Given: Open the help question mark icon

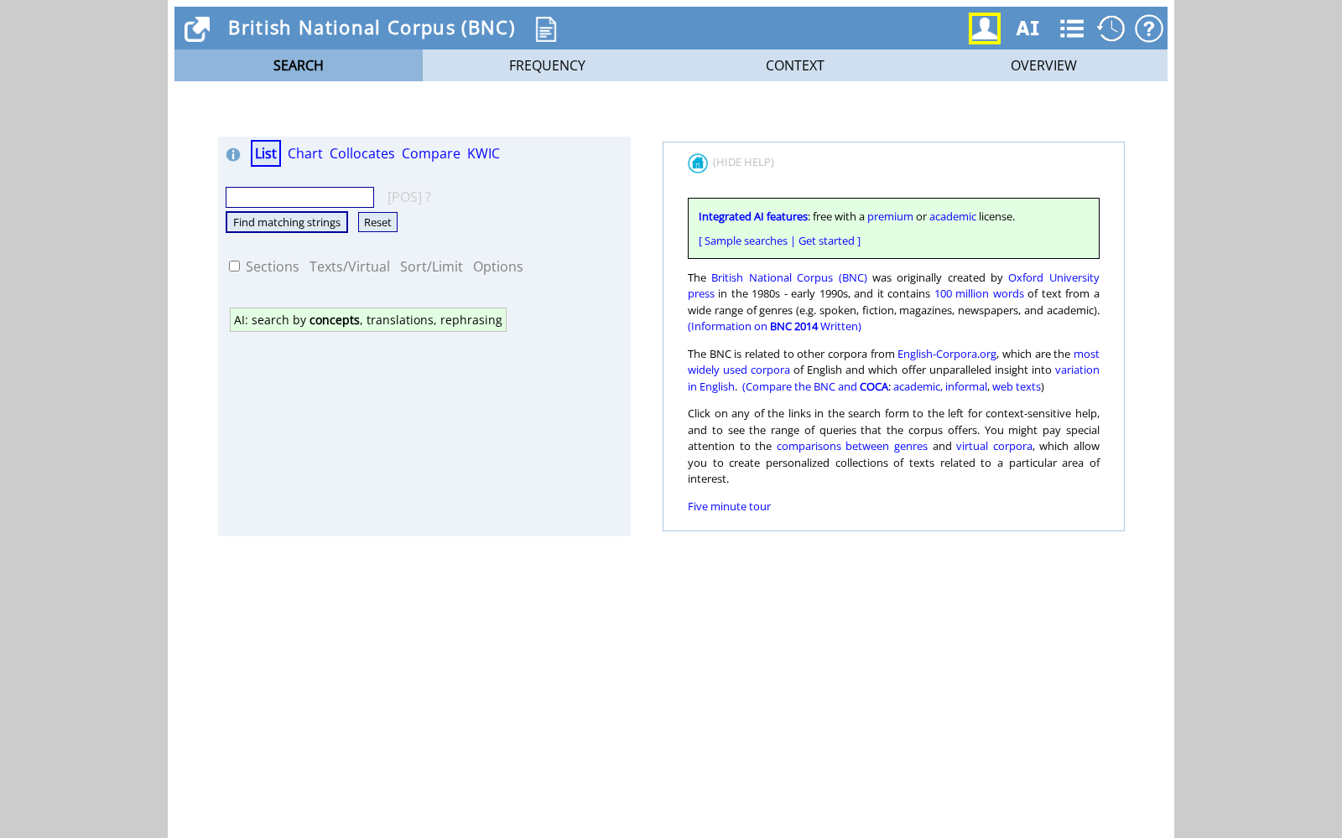Looking at the screenshot, I should [x=1149, y=28].
